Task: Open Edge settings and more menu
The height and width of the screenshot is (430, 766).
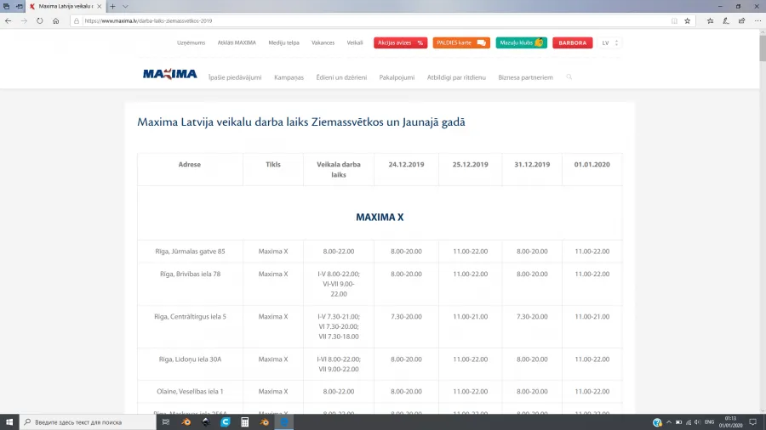Action: 757,21
